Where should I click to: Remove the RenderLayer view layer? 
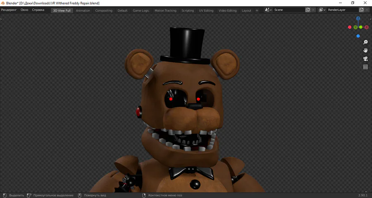367,10
